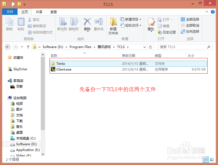
Task: Expand the arrow after TCLS in the address bar
Action: 128,47
